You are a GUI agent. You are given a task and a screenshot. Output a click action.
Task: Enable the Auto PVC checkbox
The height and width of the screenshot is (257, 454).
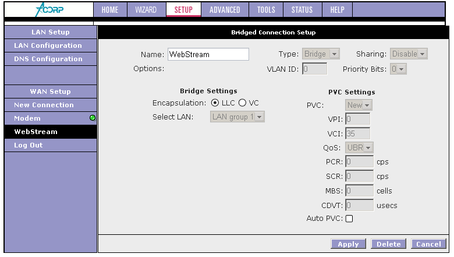pyautogui.click(x=350, y=219)
